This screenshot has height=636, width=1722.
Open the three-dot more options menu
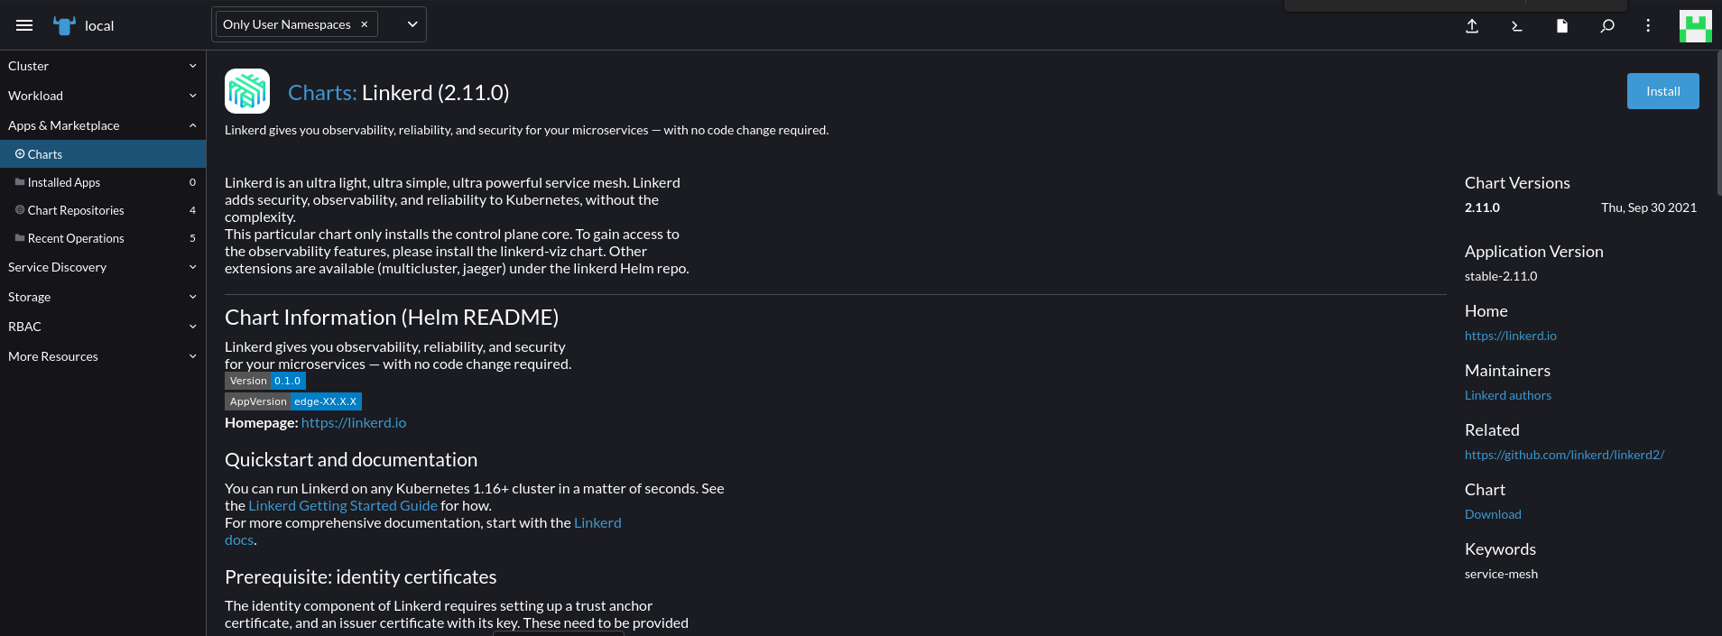click(x=1648, y=26)
